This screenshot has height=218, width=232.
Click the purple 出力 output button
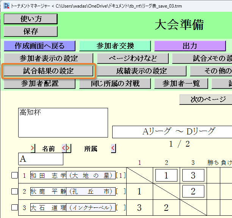[190, 46]
